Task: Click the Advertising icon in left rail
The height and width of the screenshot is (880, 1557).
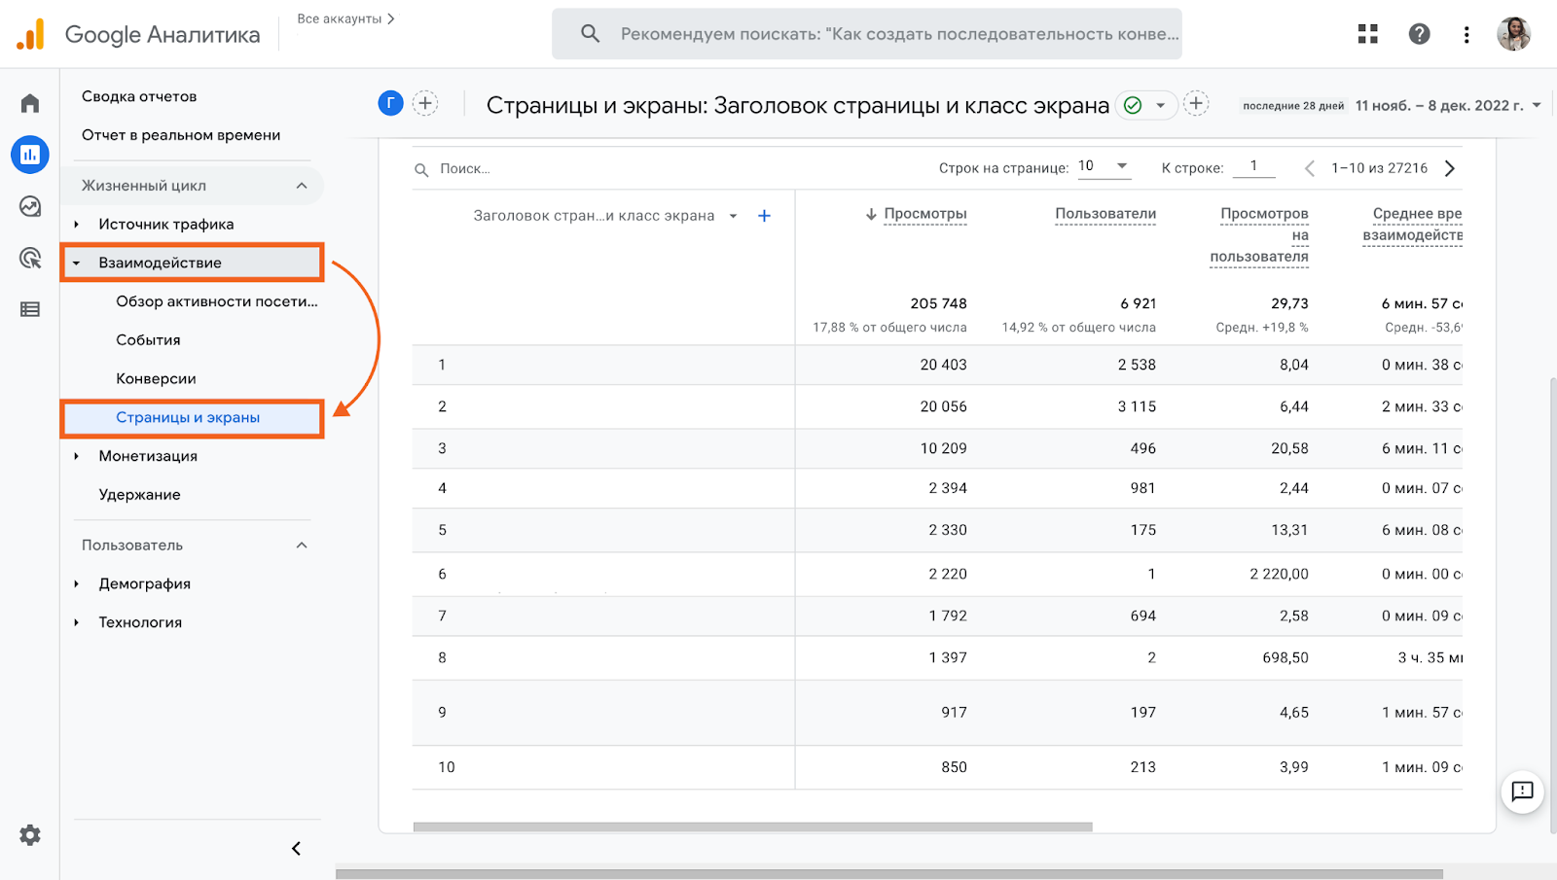Action: point(30,258)
